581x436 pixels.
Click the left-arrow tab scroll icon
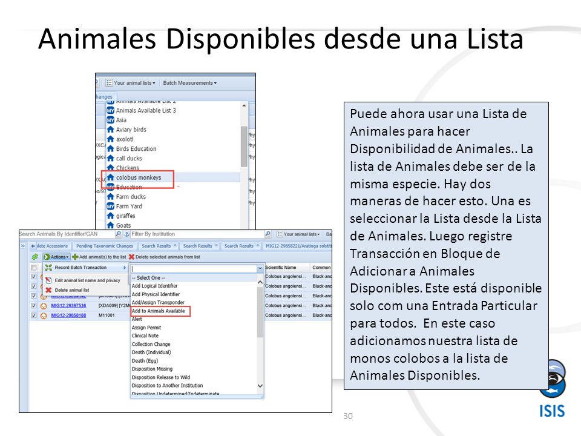pyautogui.click(x=33, y=246)
